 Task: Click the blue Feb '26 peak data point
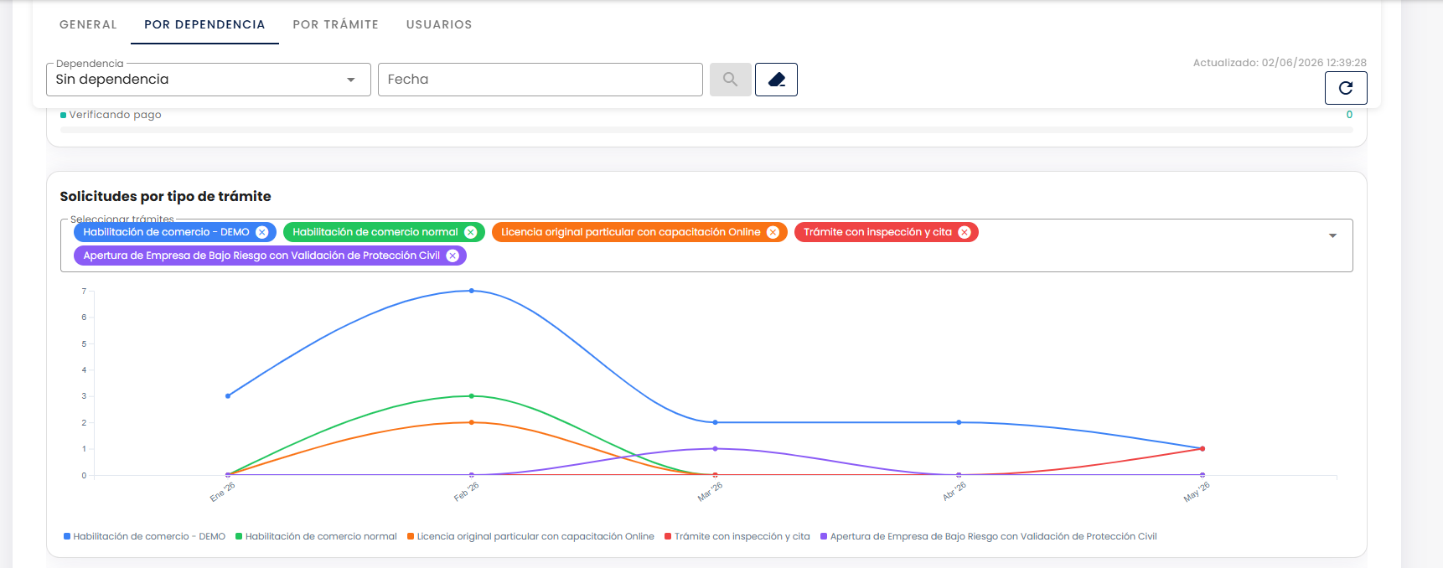[472, 291]
